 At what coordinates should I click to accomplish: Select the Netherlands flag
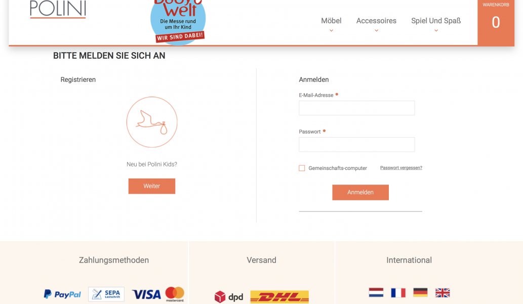click(376, 293)
